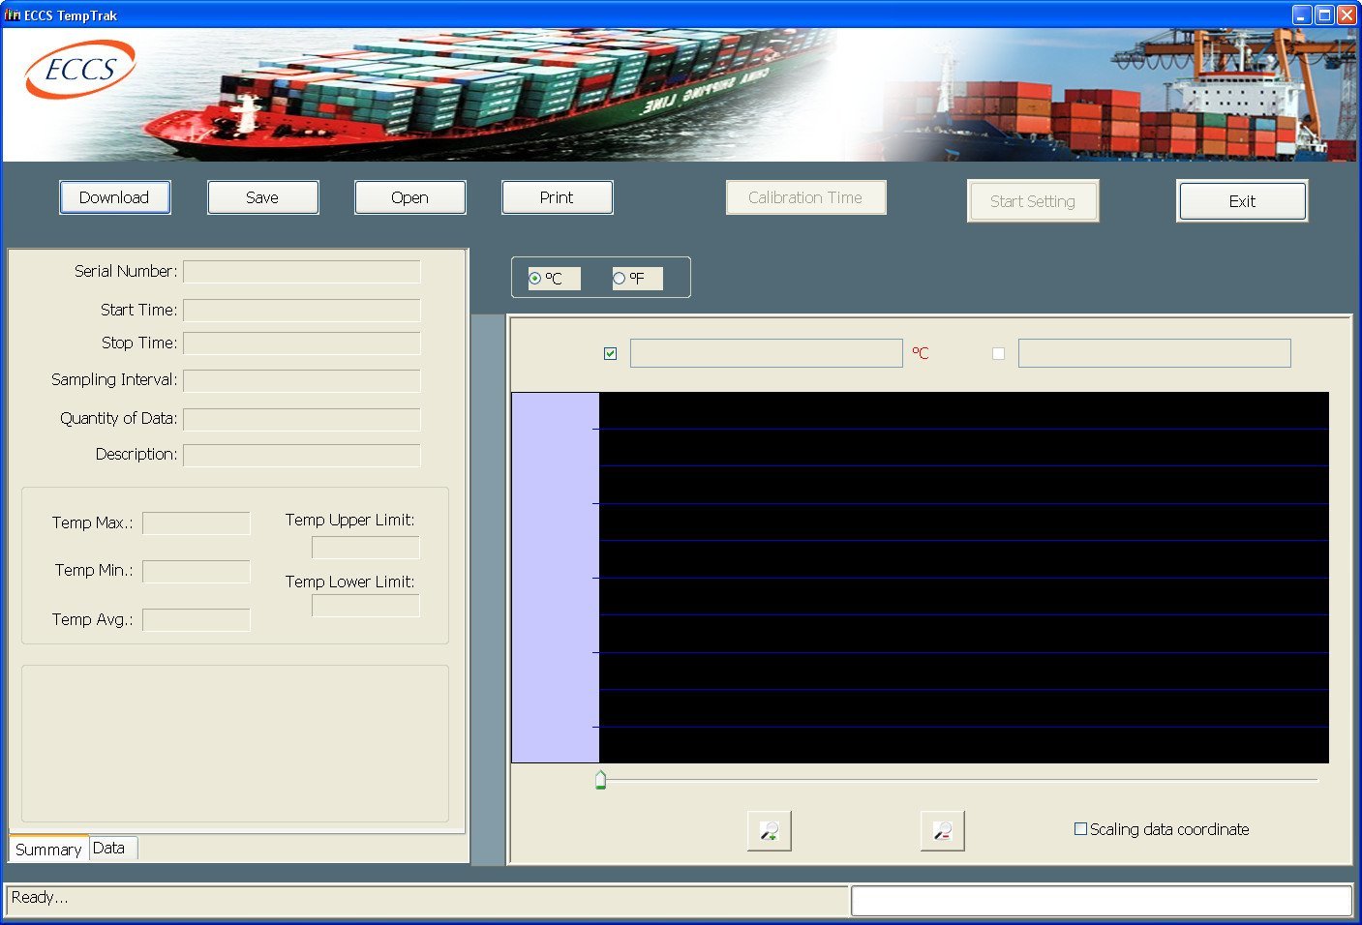The height and width of the screenshot is (925, 1362).
Task: Minimize the ECCS TempTrak window
Action: click(1302, 15)
